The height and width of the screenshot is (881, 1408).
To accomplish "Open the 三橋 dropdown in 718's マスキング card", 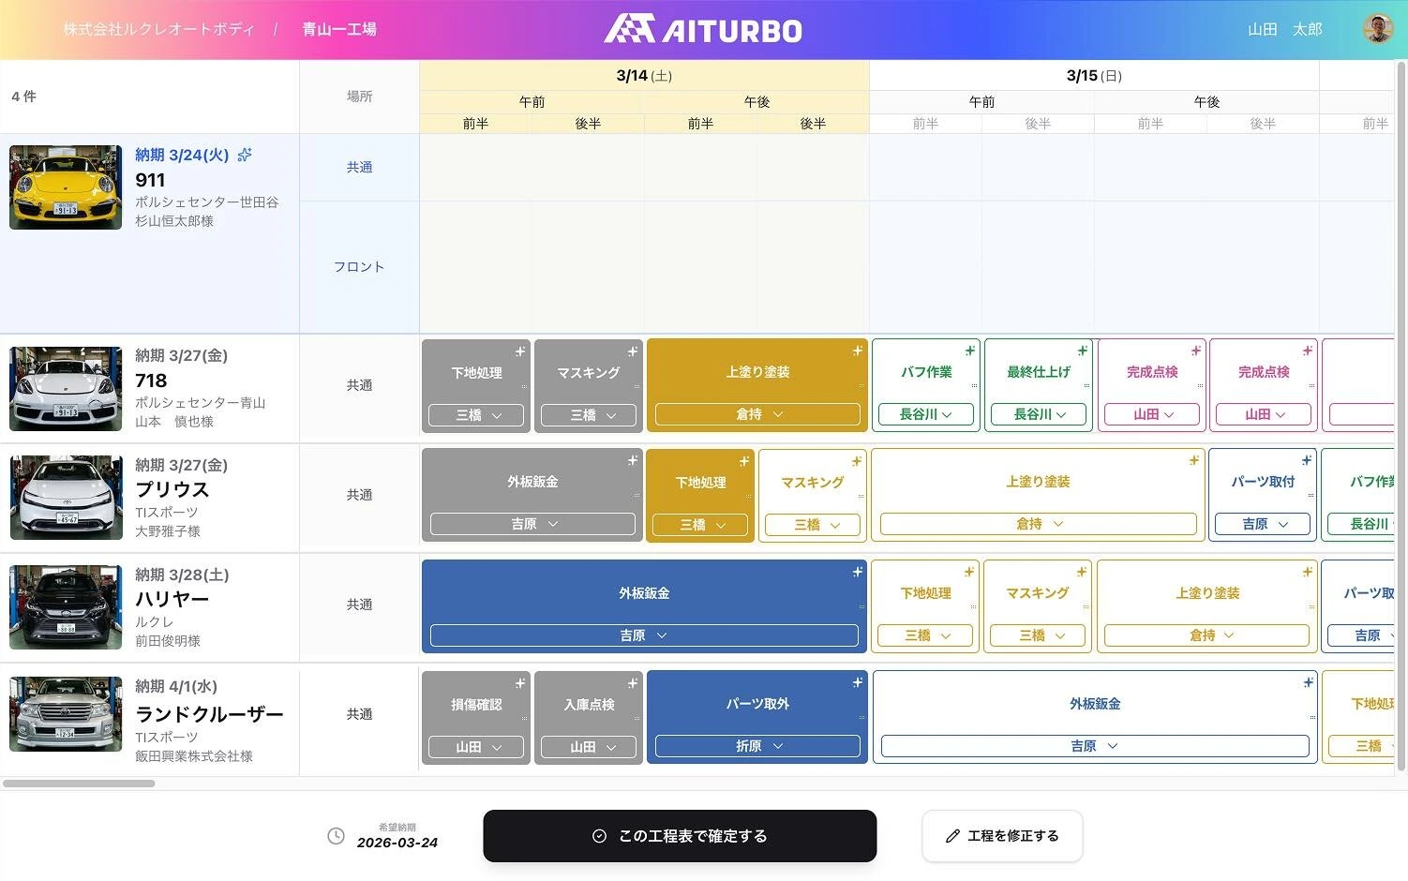I will coord(589,415).
